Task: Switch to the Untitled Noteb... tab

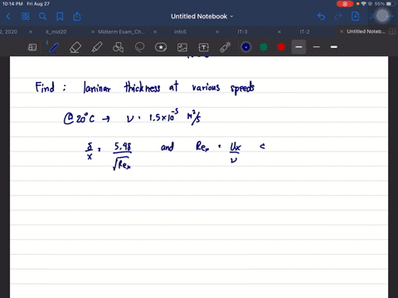Action: click(366, 31)
